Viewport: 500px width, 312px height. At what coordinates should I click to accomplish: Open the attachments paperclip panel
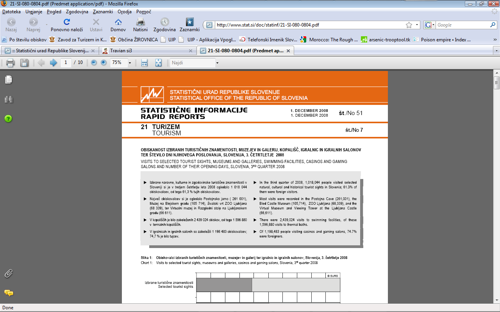(9, 273)
